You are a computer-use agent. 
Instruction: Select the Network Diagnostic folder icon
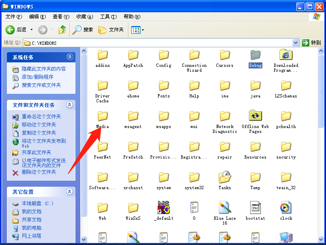click(x=225, y=116)
